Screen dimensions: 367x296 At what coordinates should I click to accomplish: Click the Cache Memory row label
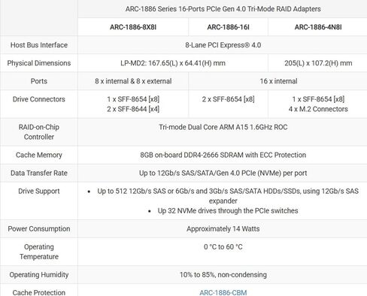[39, 155]
